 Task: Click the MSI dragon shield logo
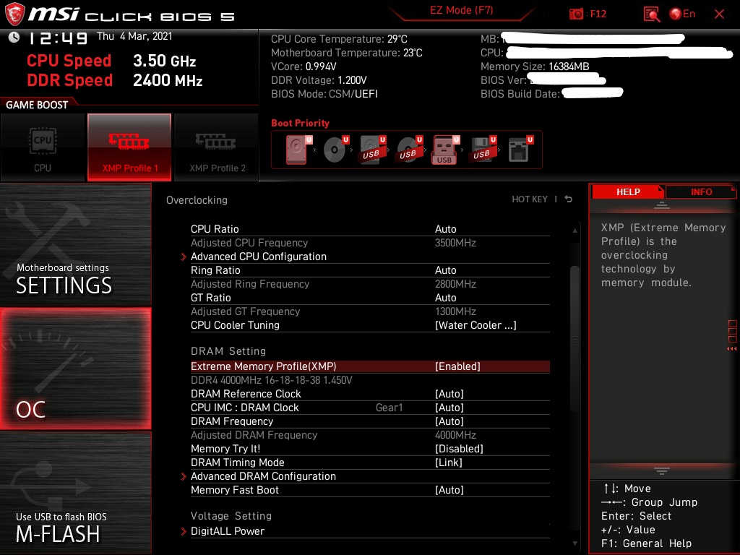14,14
